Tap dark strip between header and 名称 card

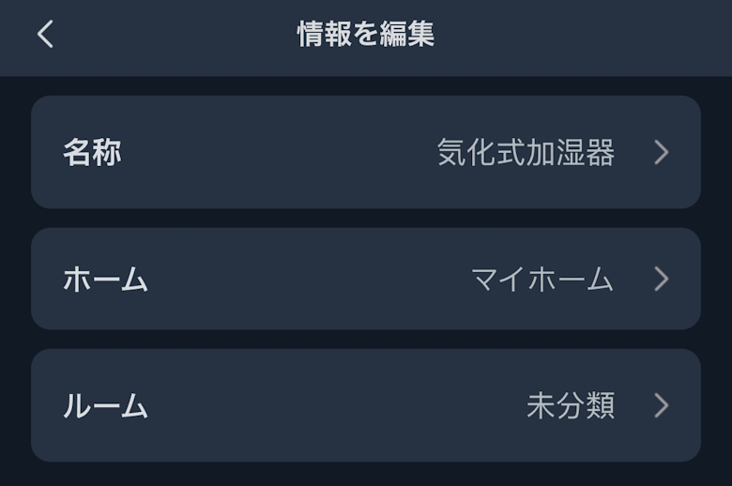pos(366,85)
